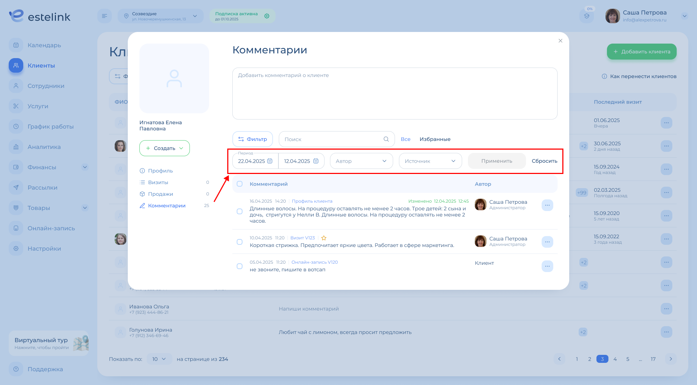The width and height of the screenshot is (697, 385).
Task: Collapse the sidebar with the hamburger icon
Action: click(105, 16)
